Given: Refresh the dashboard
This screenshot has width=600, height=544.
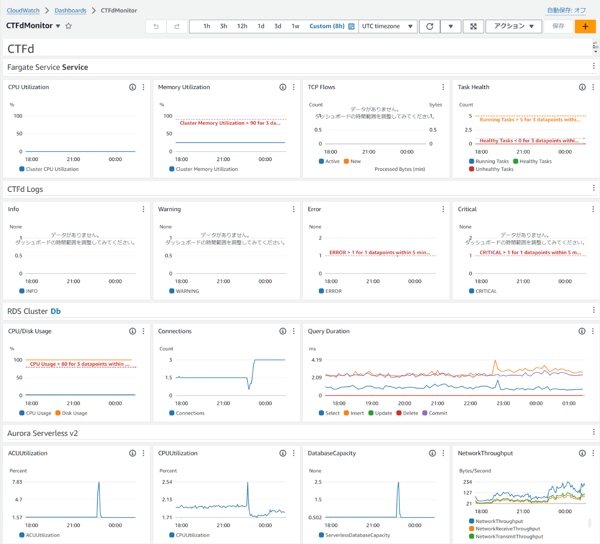Looking at the screenshot, I should [x=430, y=26].
